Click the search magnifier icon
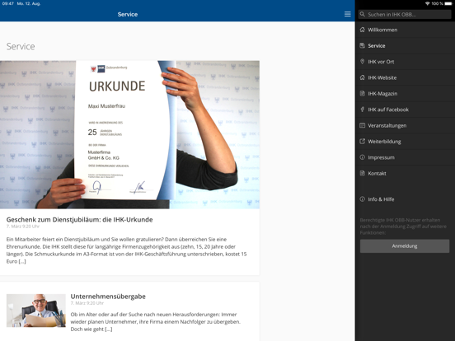The image size is (455, 341). pos(362,14)
